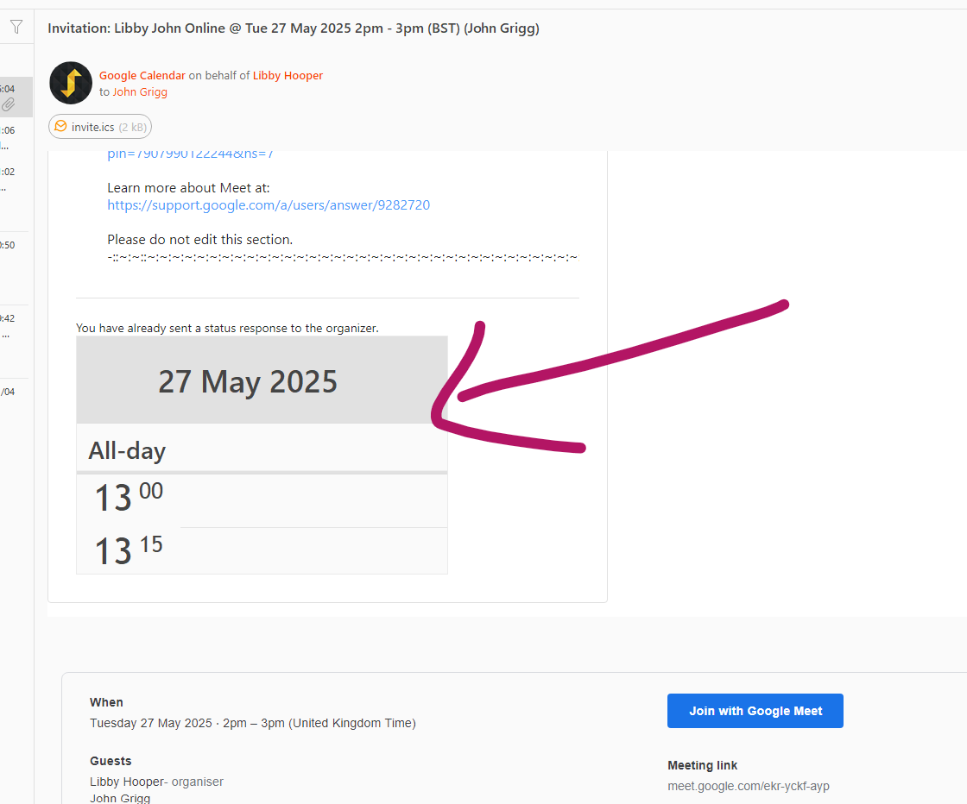Select the 13:00 time slot
Screen dimensions: 967x804
click(262, 499)
